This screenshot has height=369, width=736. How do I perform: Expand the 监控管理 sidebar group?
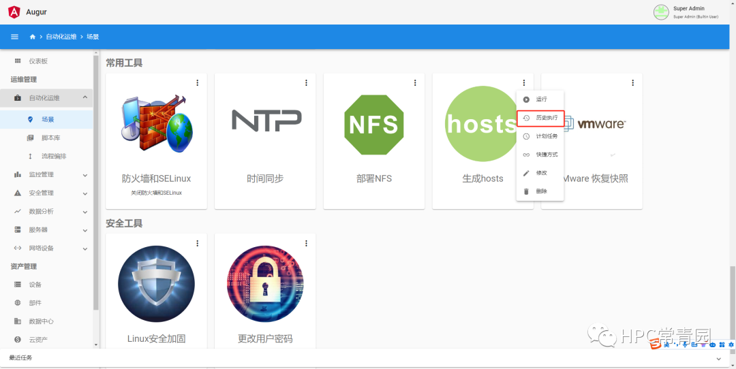tap(85, 175)
